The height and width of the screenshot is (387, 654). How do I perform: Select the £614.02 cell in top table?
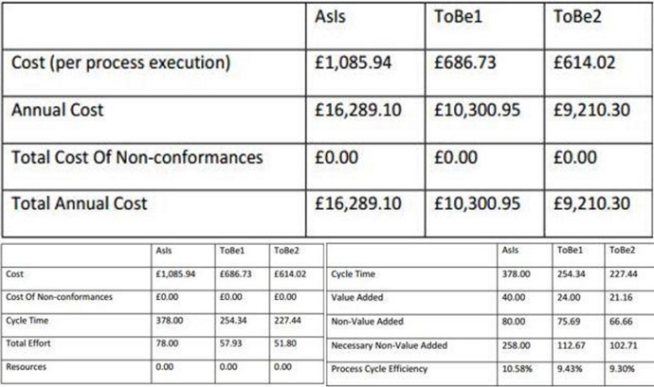pyautogui.click(x=585, y=62)
